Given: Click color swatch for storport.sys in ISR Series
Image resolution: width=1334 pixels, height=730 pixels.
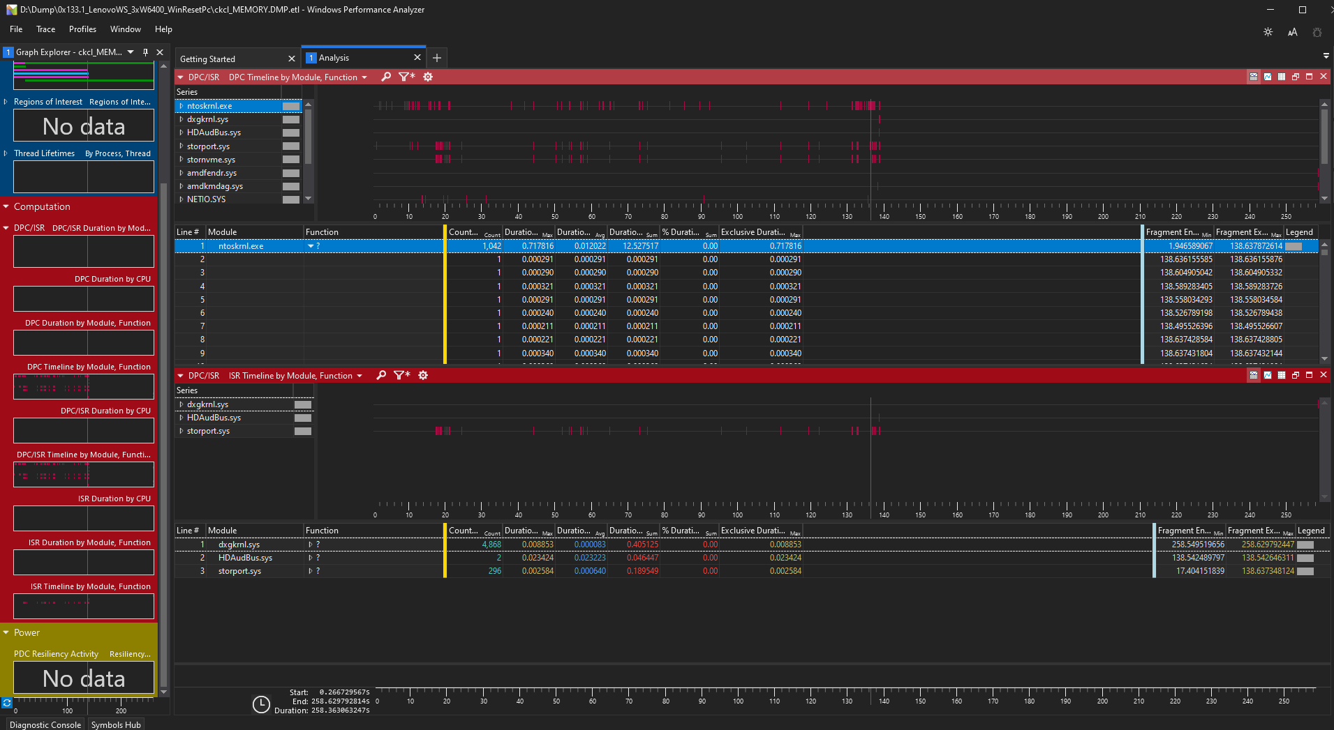Looking at the screenshot, I should (303, 431).
